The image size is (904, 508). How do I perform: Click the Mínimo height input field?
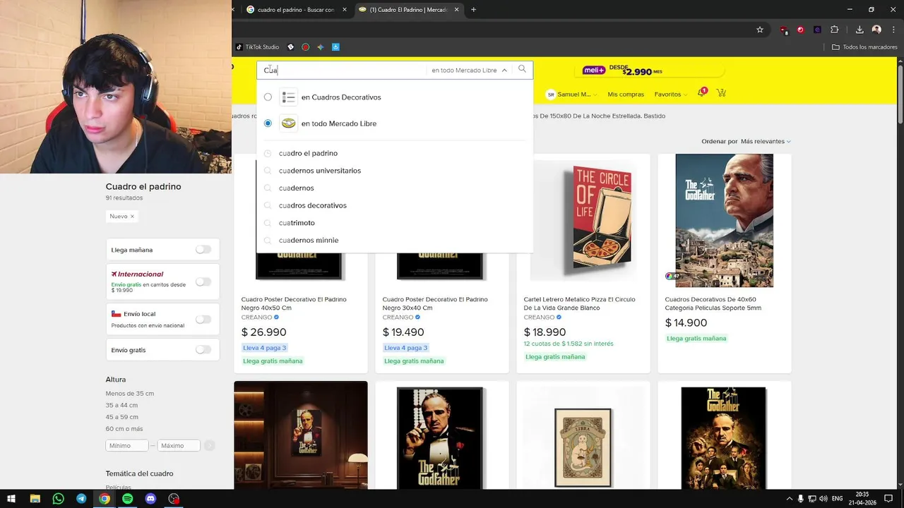[127, 445]
